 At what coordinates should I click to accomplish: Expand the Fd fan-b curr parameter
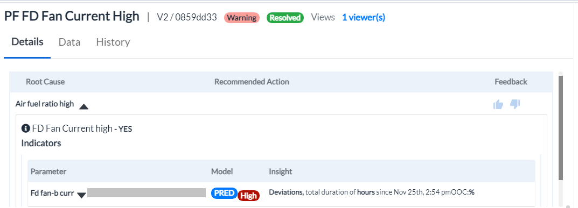tap(82, 195)
